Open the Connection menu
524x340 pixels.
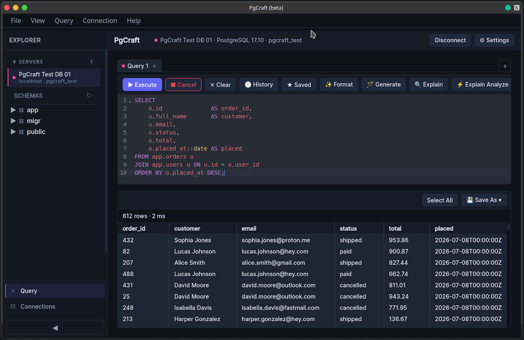tap(100, 21)
